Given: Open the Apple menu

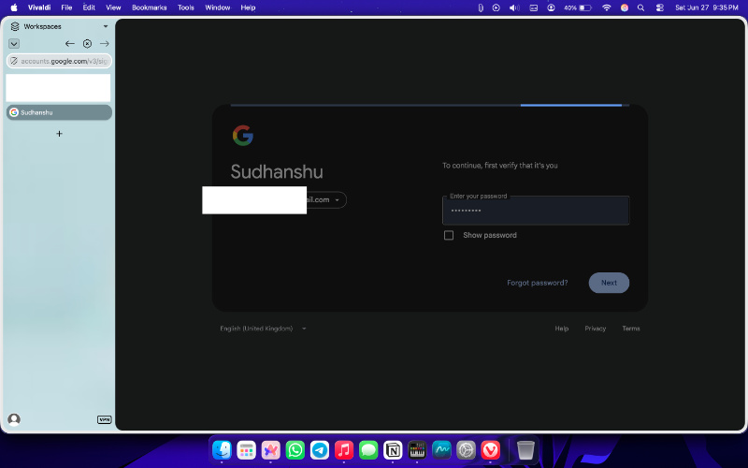Looking at the screenshot, I should 14,7.
